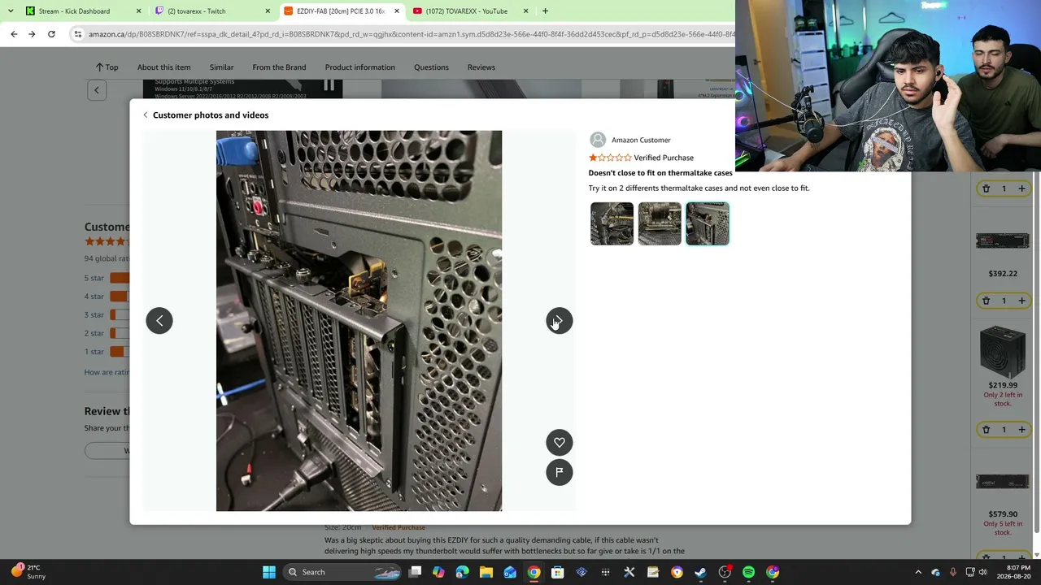Open Steam from the taskbar
1041x585 pixels.
click(x=700, y=572)
